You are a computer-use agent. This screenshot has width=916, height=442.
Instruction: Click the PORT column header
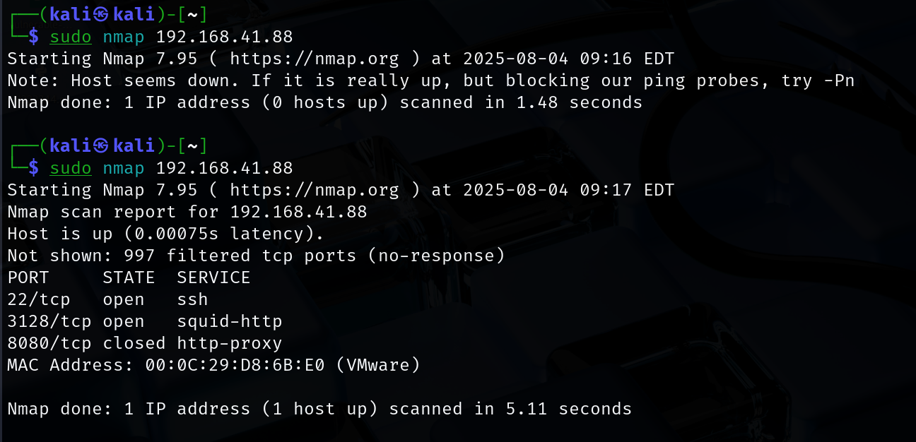(x=28, y=277)
